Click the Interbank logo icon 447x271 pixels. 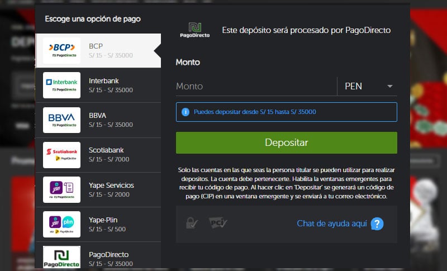click(61, 85)
